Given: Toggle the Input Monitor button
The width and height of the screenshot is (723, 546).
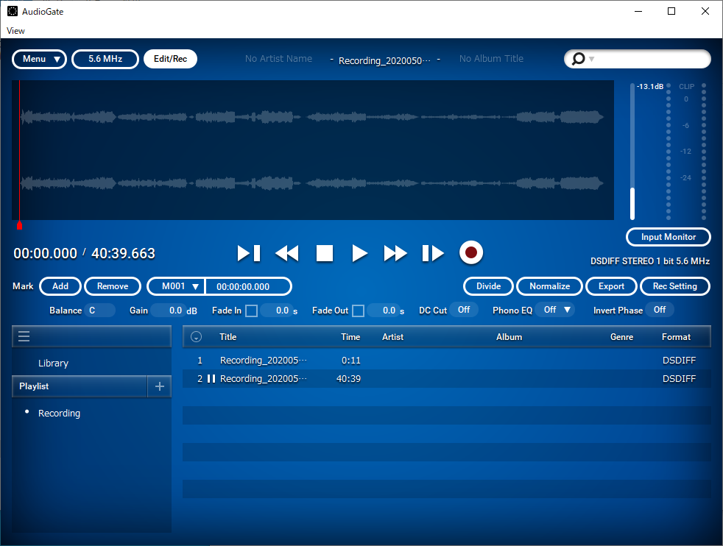Looking at the screenshot, I should [668, 237].
